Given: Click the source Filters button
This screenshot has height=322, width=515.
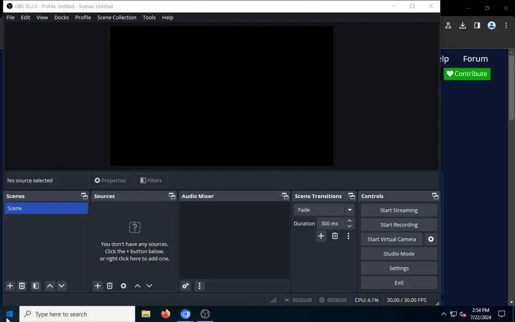Looking at the screenshot, I should (151, 180).
